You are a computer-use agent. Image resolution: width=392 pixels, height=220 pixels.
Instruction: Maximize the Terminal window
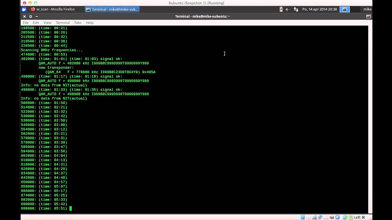coord(31,16)
